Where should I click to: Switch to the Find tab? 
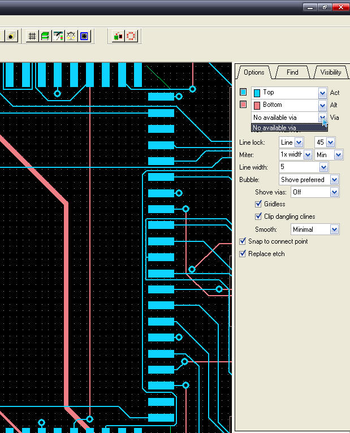coord(292,72)
